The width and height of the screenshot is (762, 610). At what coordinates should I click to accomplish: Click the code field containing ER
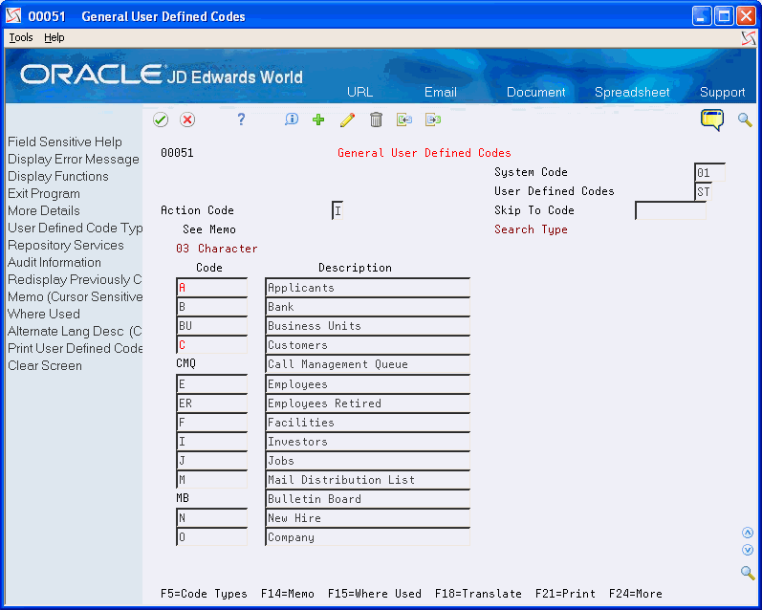tap(212, 403)
